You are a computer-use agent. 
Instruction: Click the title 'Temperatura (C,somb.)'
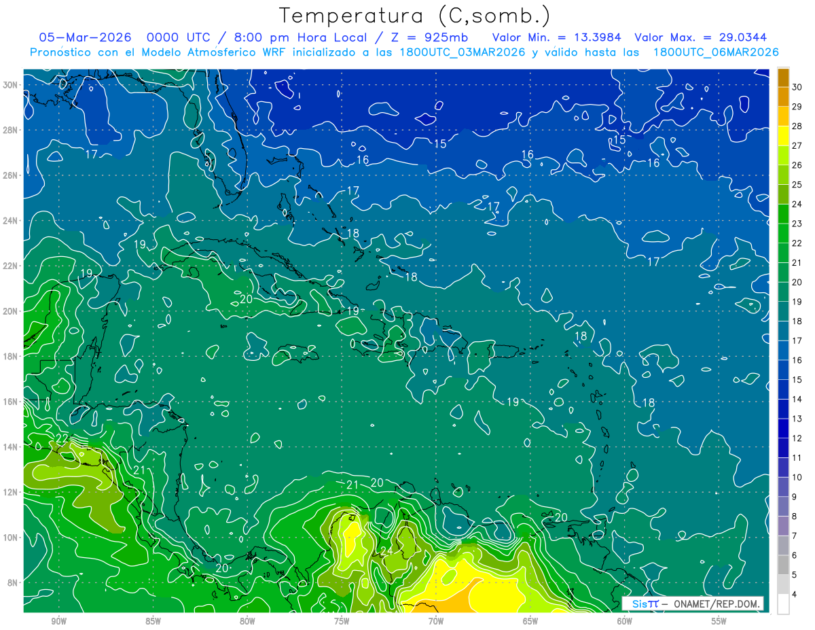[415, 16]
